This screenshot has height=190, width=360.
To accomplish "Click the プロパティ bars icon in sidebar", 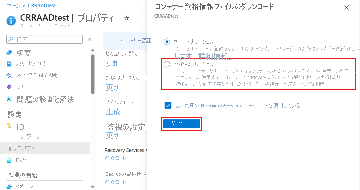I will [x=10, y=148].
